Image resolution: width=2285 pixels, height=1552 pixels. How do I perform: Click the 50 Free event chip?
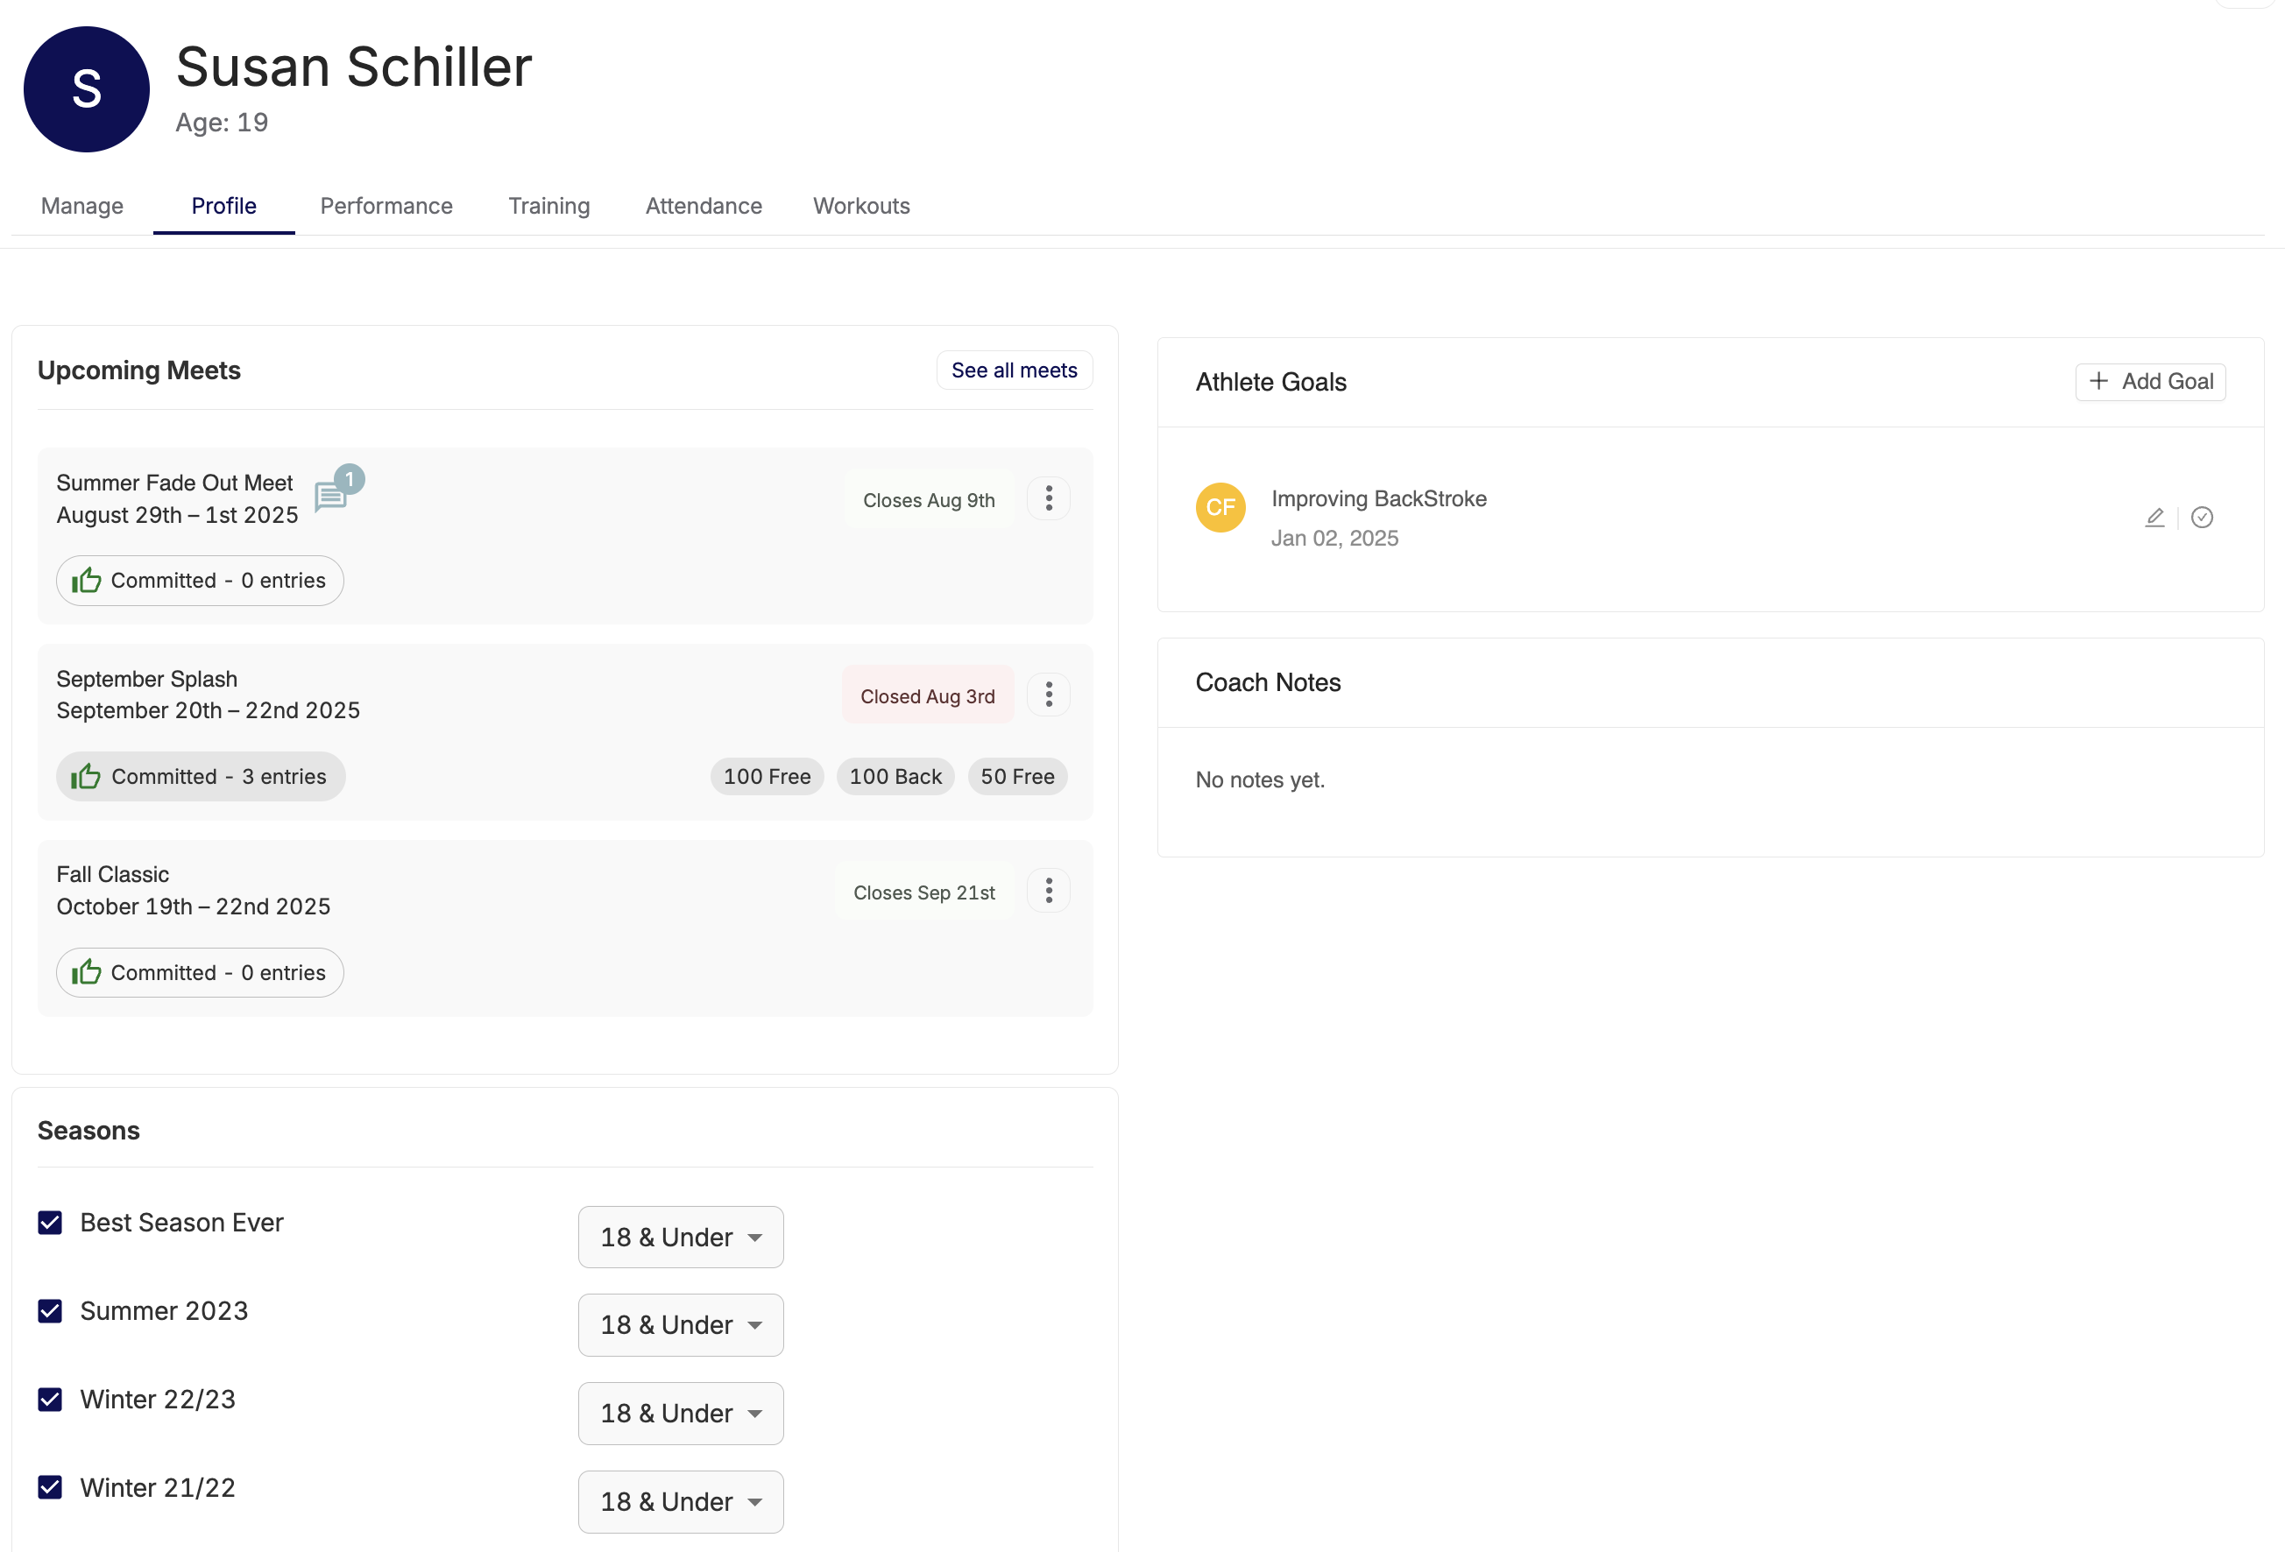pos(1017,777)
